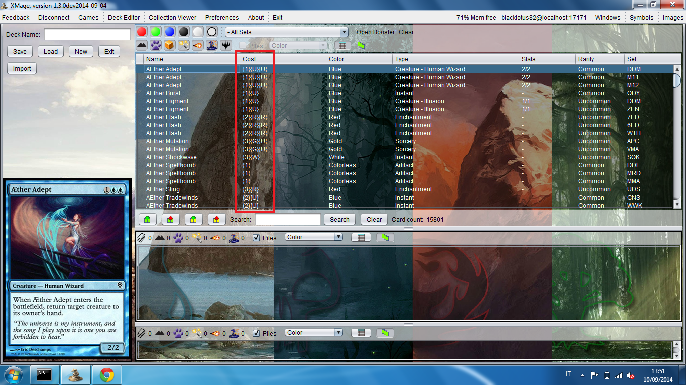The width and height of the screenshot is (686, 385).
Task: Select AEther Mutation row with set VMA
Action: (x=404, y=149)
